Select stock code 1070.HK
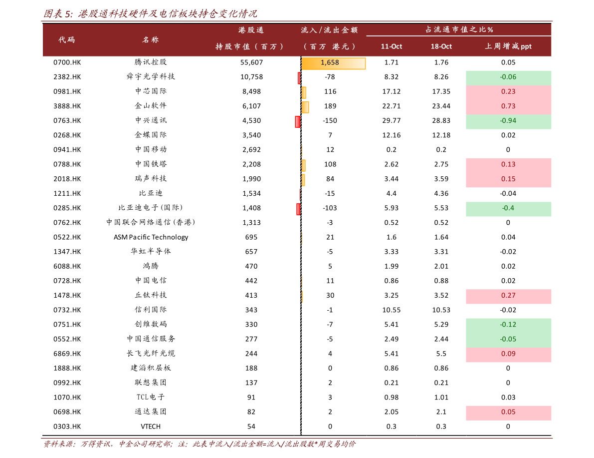The image size is (594, 458). point(67,397)
